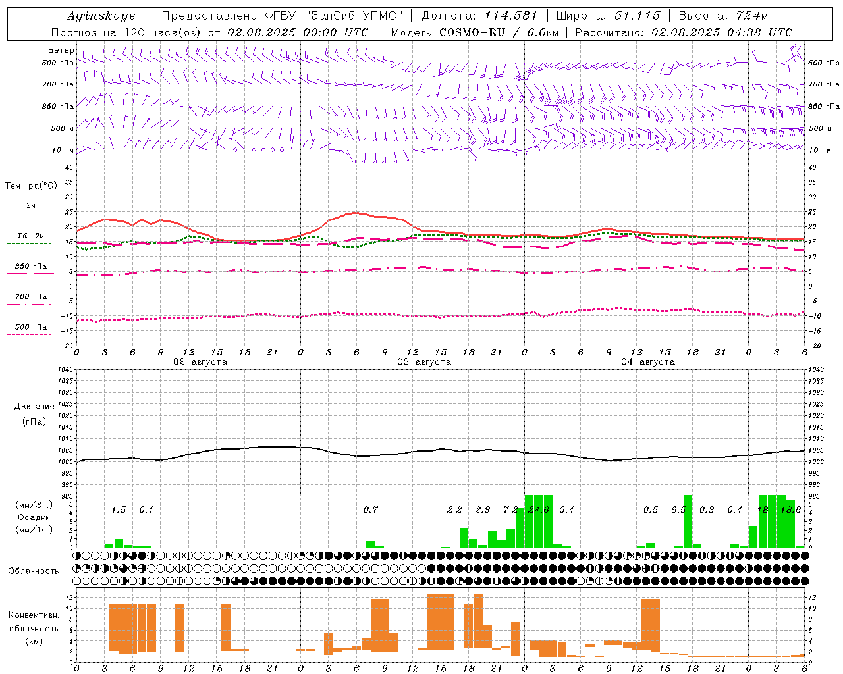Click the precipitation value 6.5
This screenshot has height=674, width=843.
click(x=678, y=510)
